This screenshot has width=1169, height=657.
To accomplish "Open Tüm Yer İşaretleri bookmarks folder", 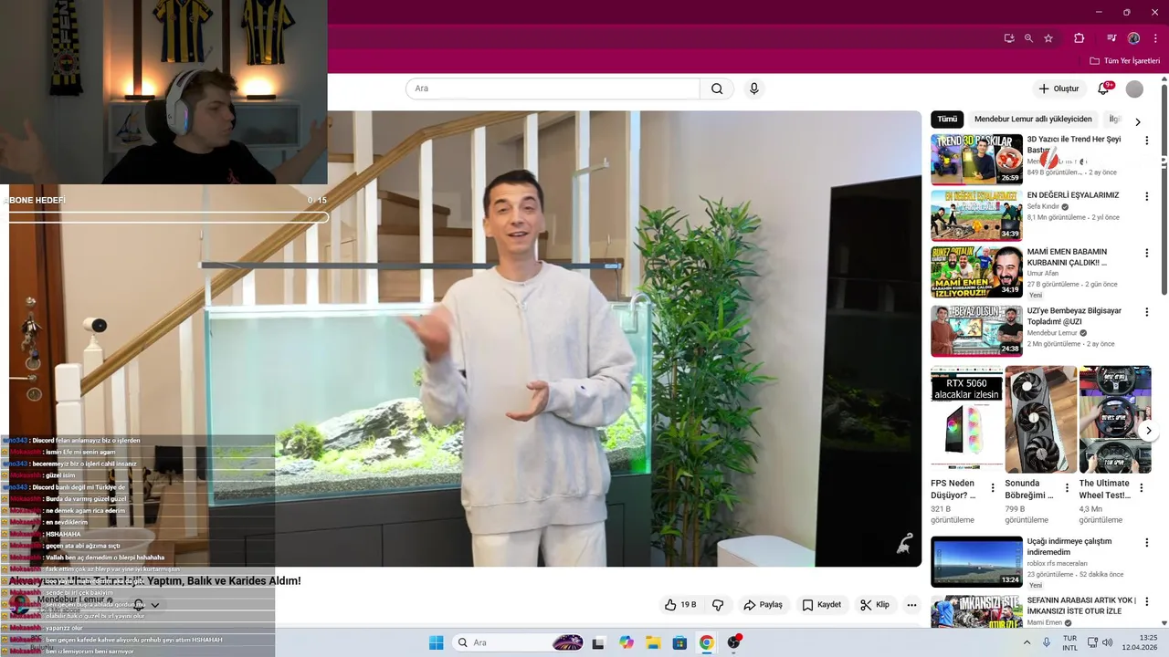I will point(1124,61).
